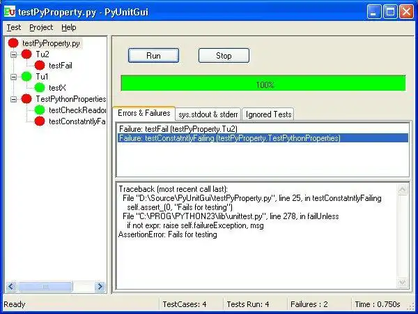Click 'if not expr: raise self.failureException' line
Screen dimensions: 418x314
pyautogui.click(x=195, y=225)
